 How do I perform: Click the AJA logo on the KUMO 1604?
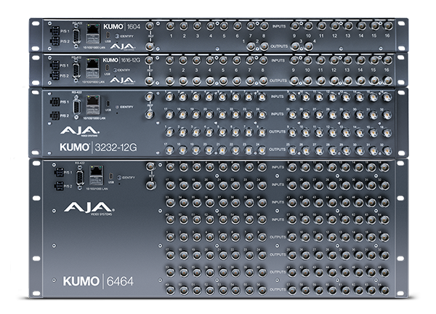122,47
